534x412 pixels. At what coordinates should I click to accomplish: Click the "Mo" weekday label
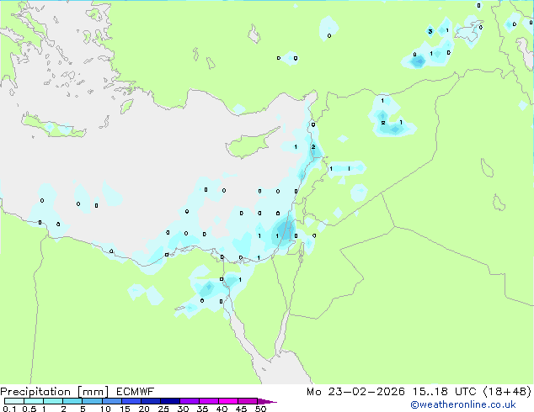tap(313, 392)
